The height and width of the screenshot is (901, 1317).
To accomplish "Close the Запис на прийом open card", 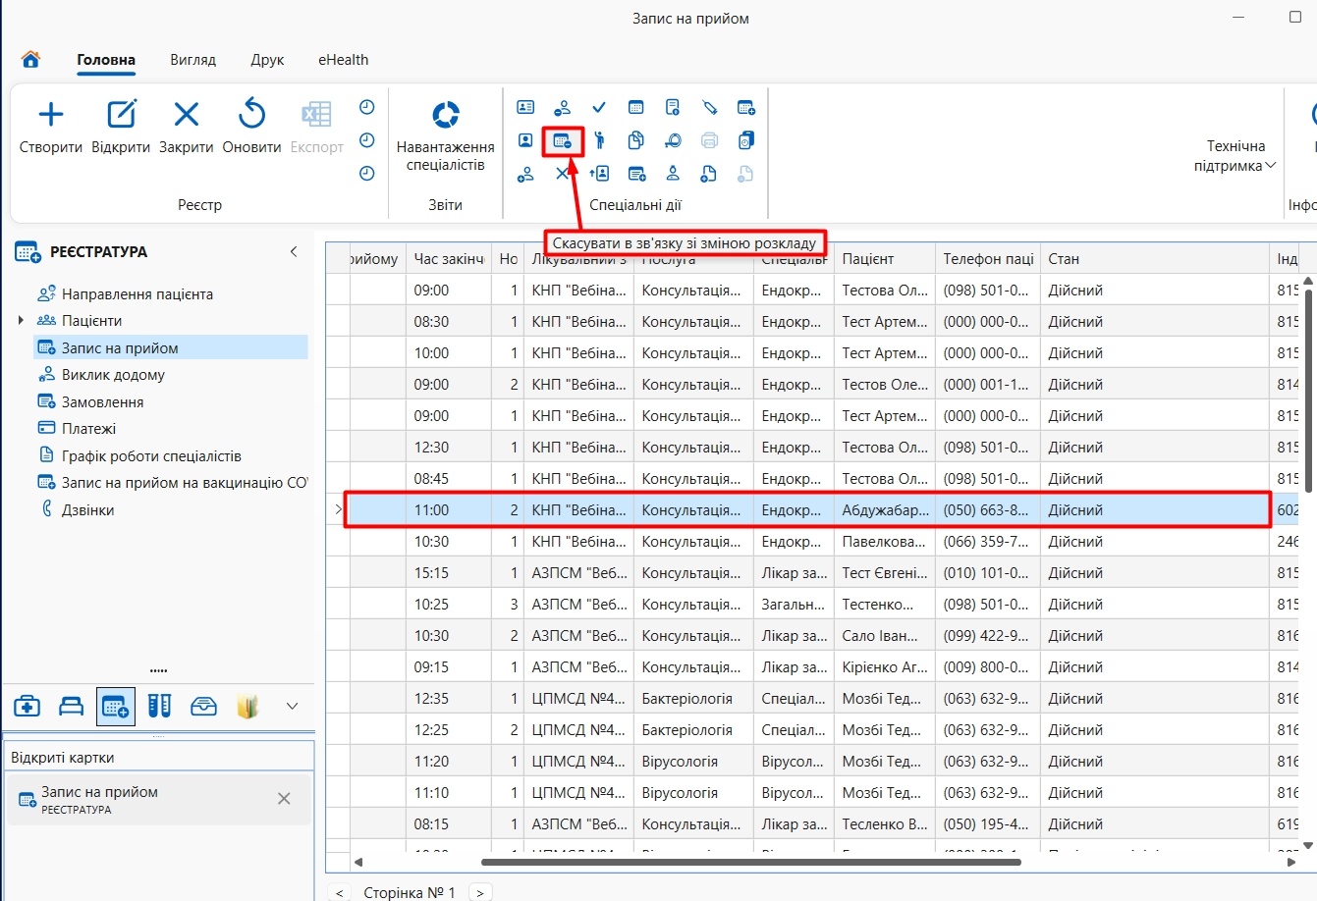I will coord(284,799).
